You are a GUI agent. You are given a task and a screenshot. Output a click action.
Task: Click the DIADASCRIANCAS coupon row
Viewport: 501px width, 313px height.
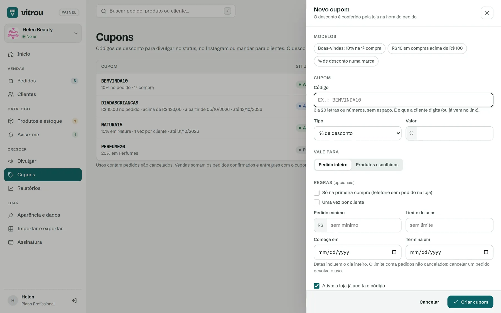(x=201, y=106)
